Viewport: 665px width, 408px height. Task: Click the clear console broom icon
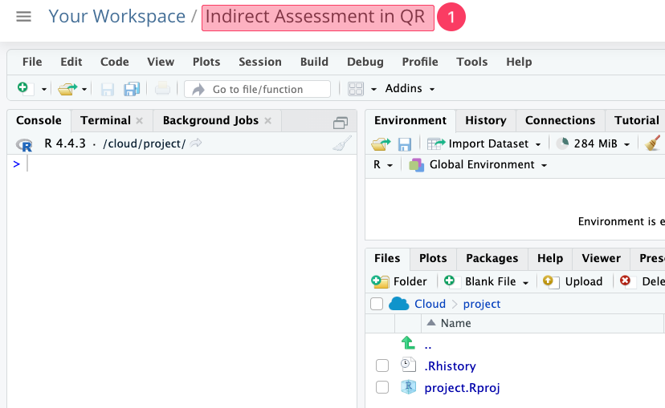(x=342, y=143)
